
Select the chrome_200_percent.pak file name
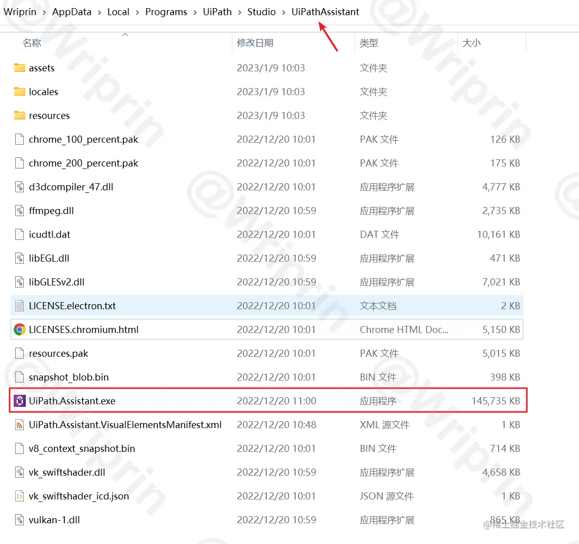[84, 163]
